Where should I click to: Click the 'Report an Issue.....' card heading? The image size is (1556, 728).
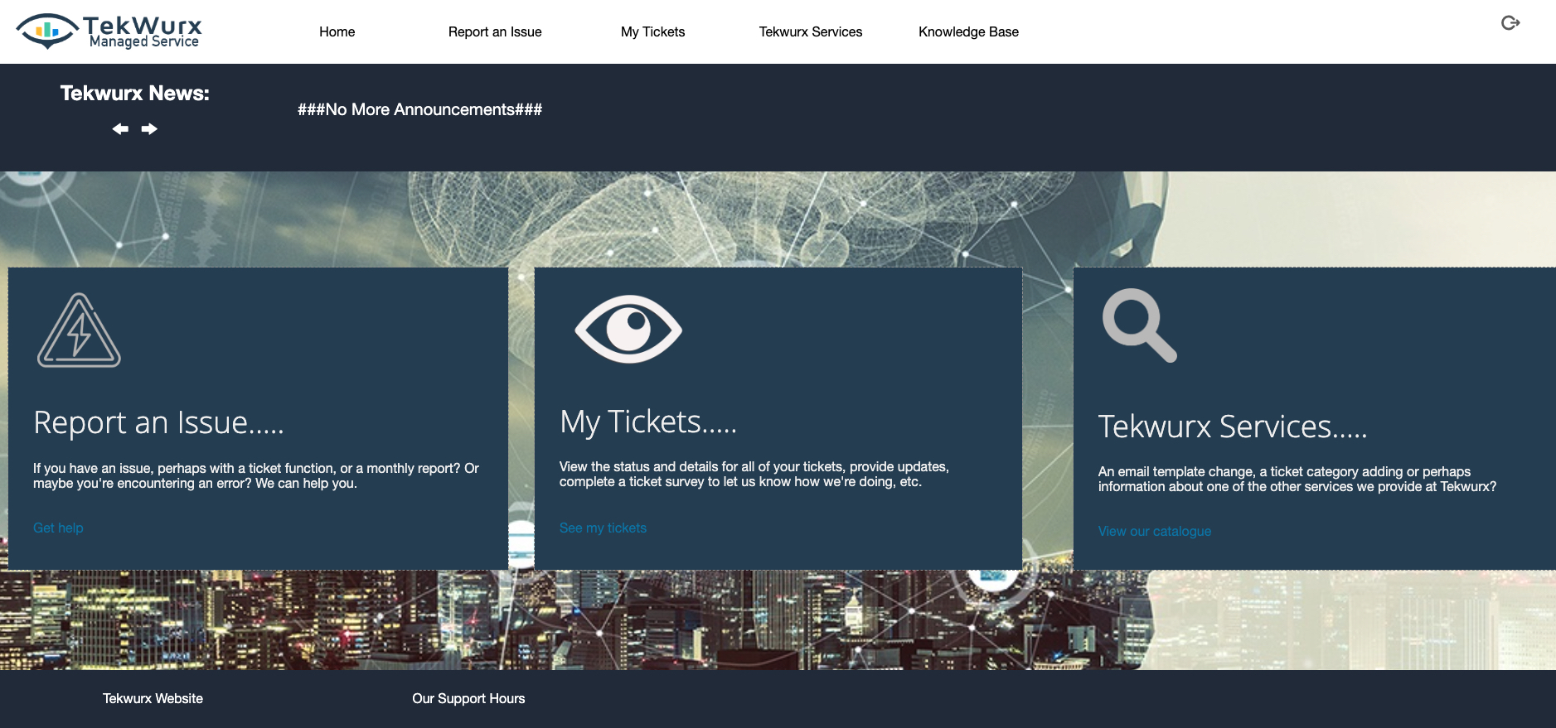[158, 422]
